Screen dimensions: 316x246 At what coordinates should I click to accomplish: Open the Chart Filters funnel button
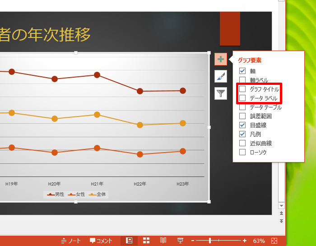[x=221, y=93]
